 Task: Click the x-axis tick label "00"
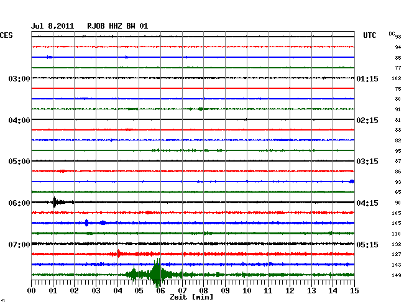31,290
